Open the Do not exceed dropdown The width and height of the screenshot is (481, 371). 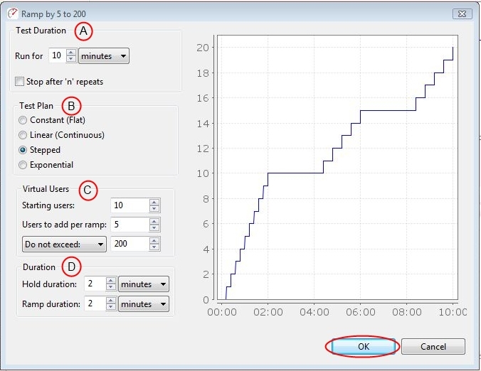[x=64, y=244]
